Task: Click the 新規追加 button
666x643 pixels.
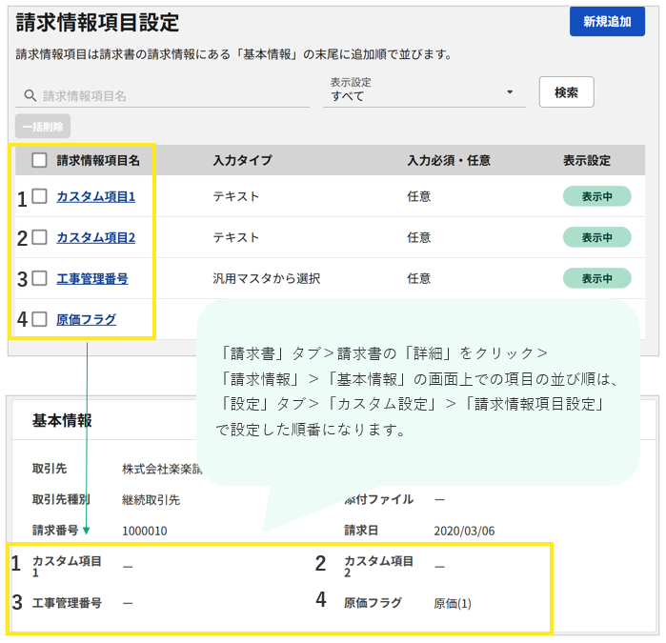Action: pyautogui.click(x=607, y=21)
